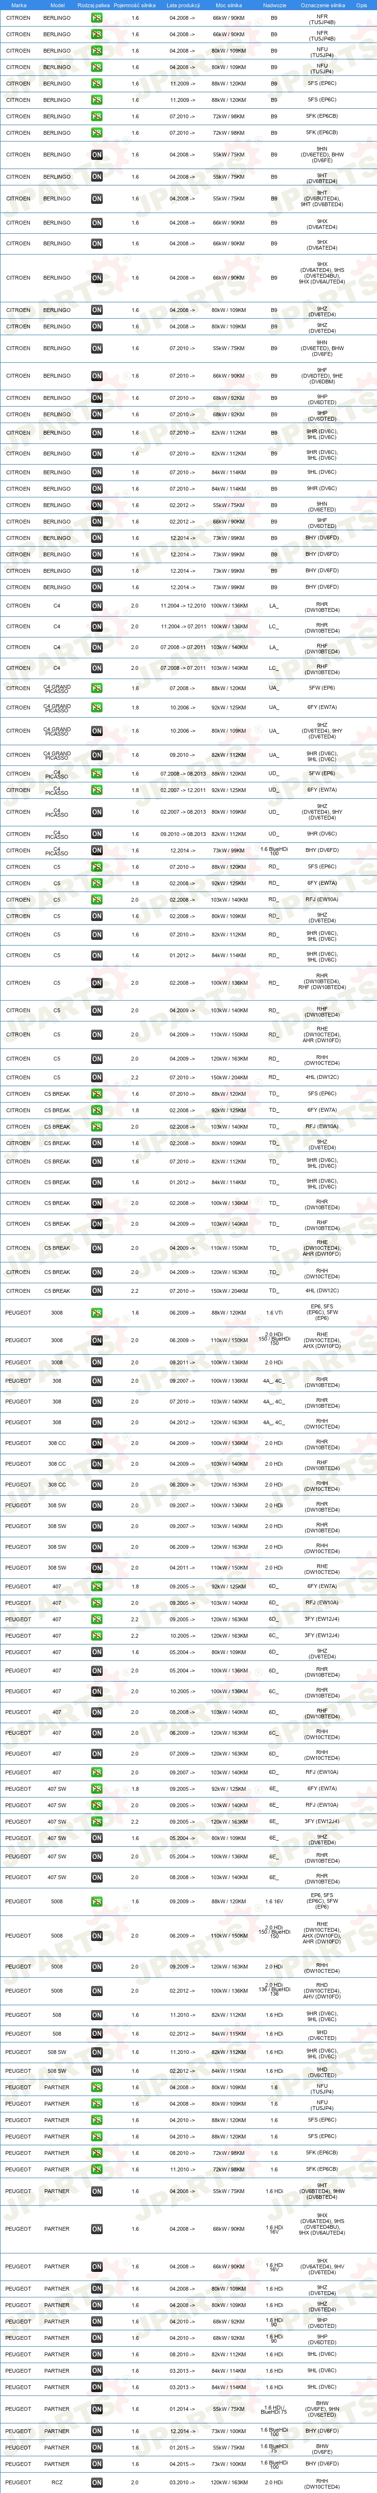
Task: Click the Model column header
Action: [x=57, y=5]
